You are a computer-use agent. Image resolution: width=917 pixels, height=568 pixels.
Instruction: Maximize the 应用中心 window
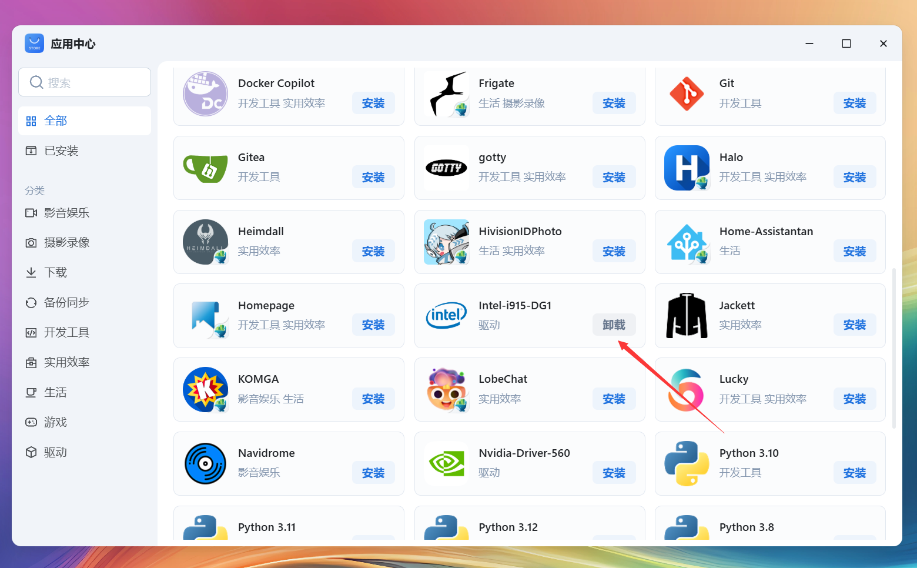click(846, 44)
